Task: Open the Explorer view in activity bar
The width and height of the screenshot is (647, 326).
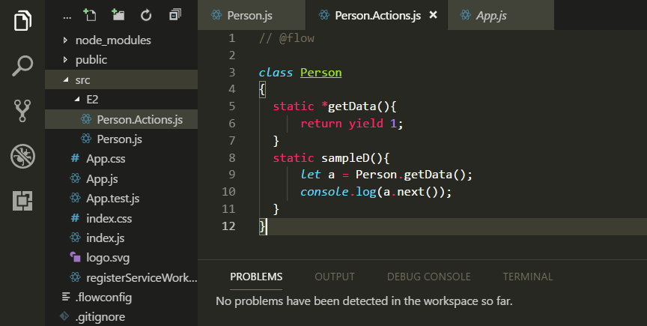Action: click(x=23, y=20)
